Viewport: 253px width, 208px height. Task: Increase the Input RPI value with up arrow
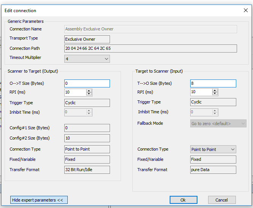point(215,91)
